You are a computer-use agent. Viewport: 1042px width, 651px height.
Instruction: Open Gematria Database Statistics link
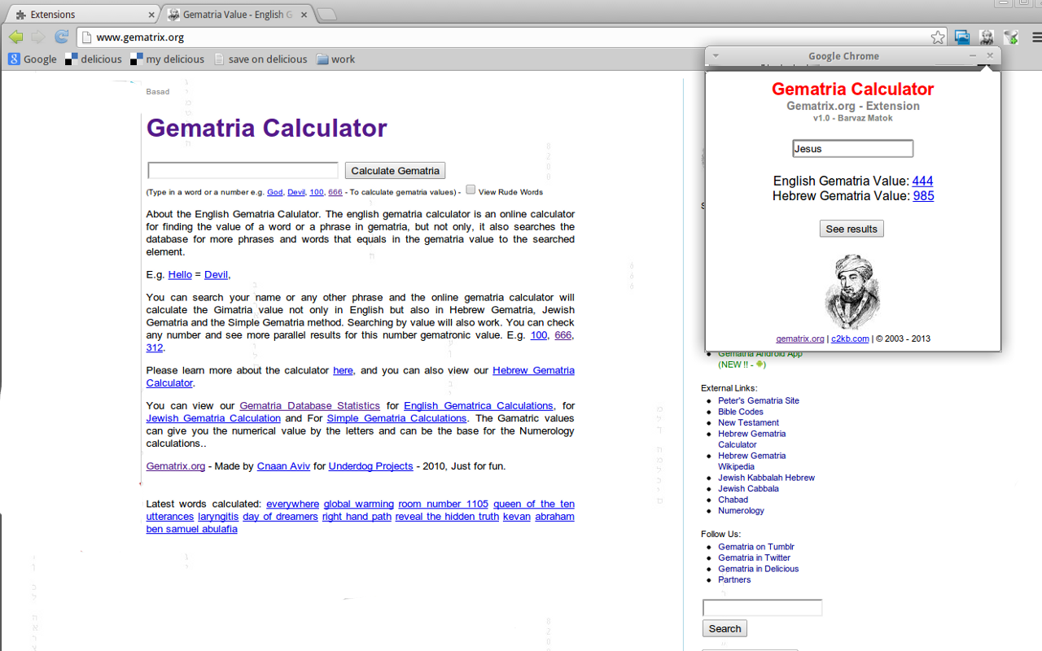309,405
